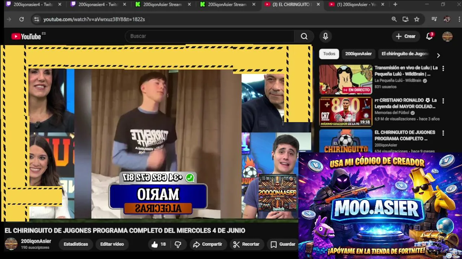Click the search magnifier button
Viewport: 462px width, 259px height.
coord(304,36)
